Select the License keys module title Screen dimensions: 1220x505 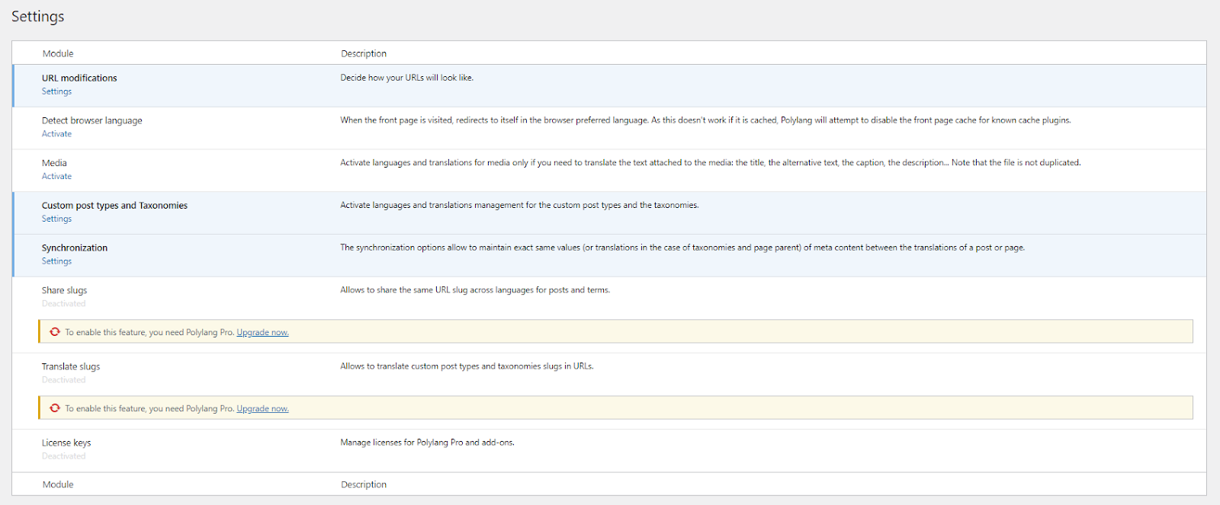pos(66,443)
